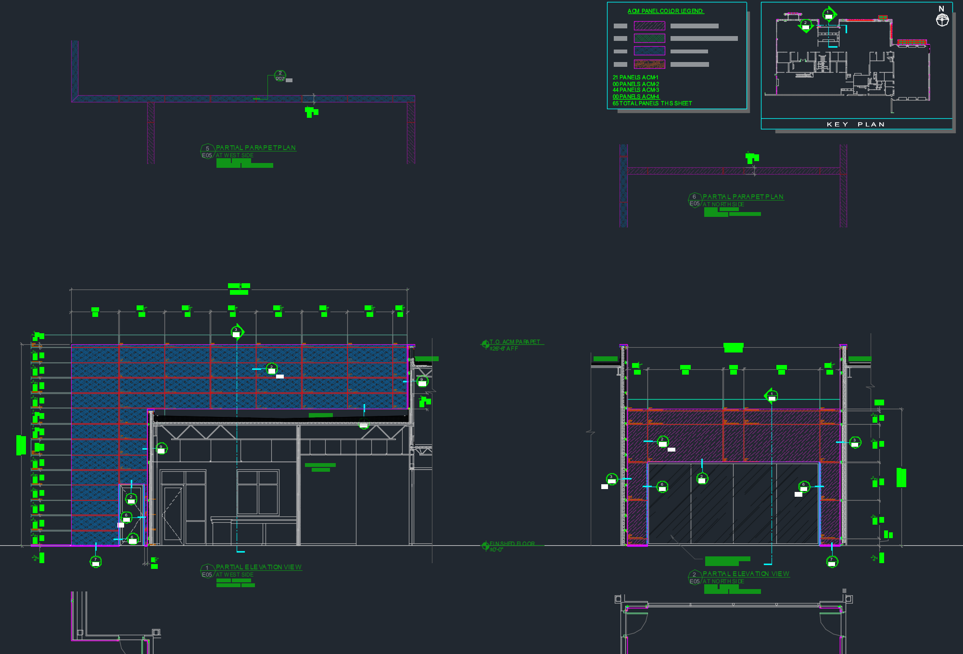Select detail callout 7 below the west elevation
Viewport: 963px width, 654px height.
click(x=96, y=561)
